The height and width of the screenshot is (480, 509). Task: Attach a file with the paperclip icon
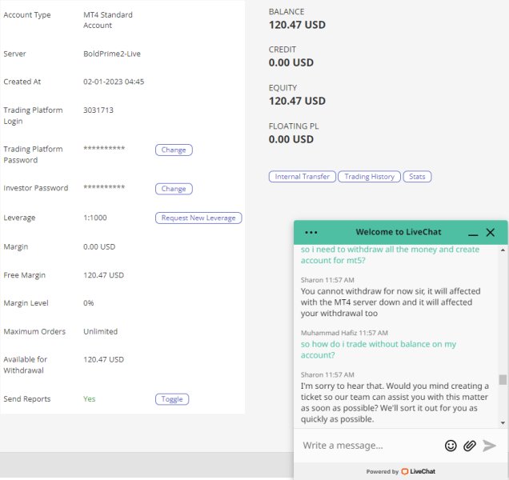[470, 446]
